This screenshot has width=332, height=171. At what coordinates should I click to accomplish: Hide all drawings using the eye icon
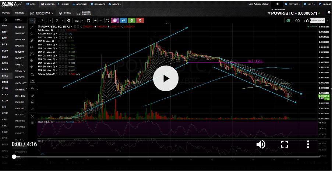32,109
